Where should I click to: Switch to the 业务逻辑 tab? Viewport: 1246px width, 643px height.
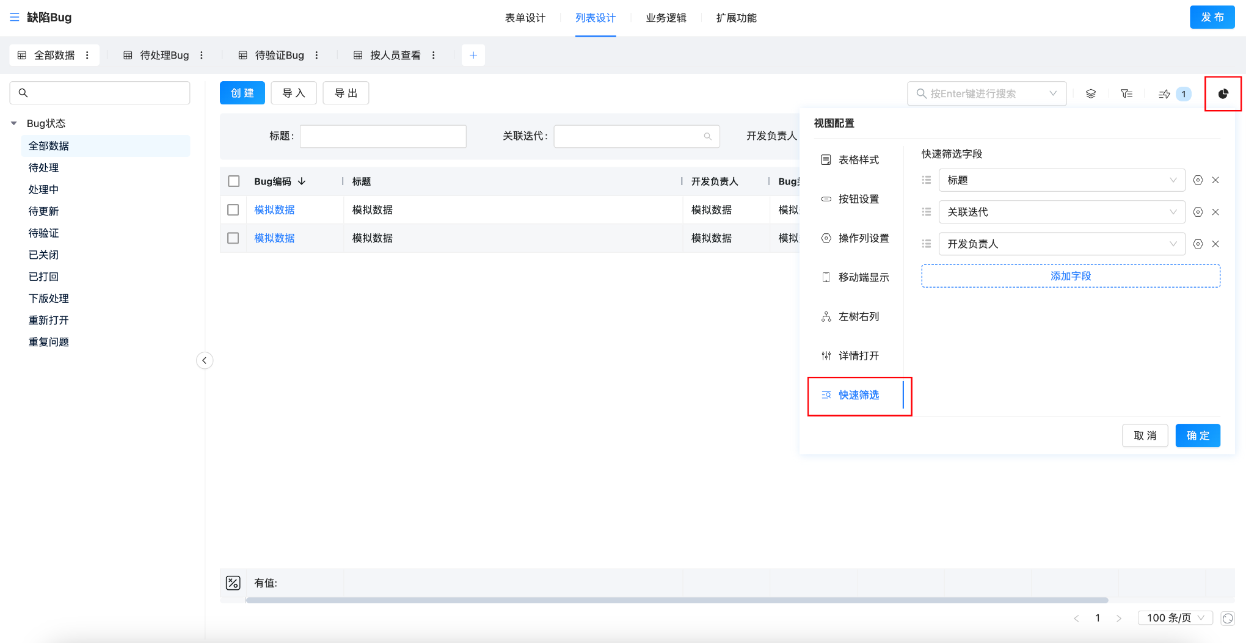point(666,18)
